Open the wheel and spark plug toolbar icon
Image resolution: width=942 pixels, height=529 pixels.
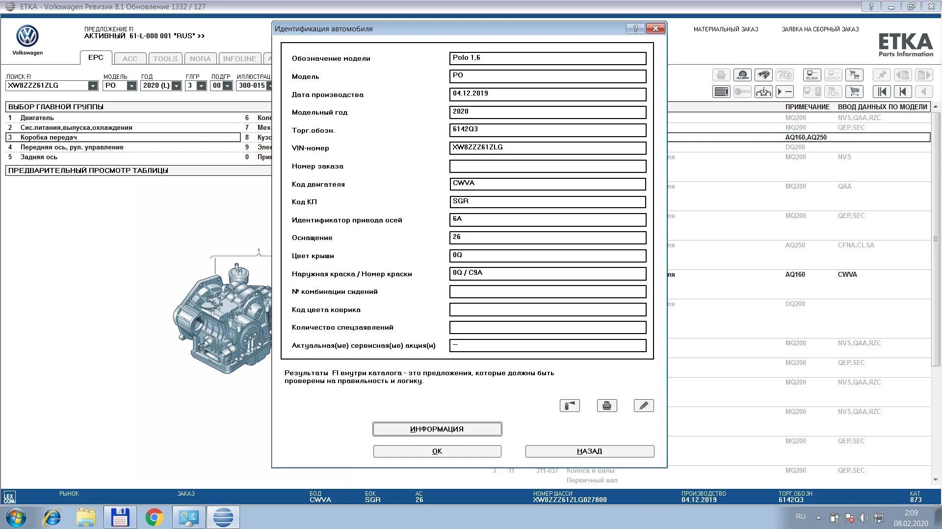coord(742,75)
